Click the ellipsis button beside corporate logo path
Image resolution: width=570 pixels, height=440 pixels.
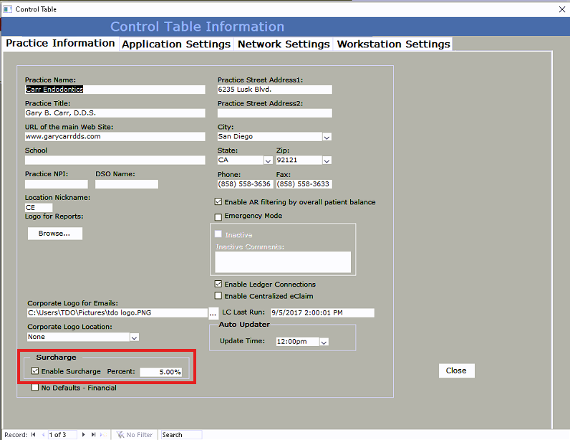pos(213,313)
